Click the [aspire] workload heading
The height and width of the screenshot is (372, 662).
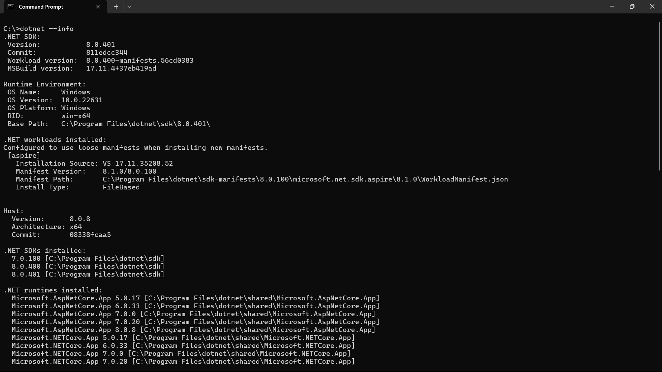coord(24,155)
